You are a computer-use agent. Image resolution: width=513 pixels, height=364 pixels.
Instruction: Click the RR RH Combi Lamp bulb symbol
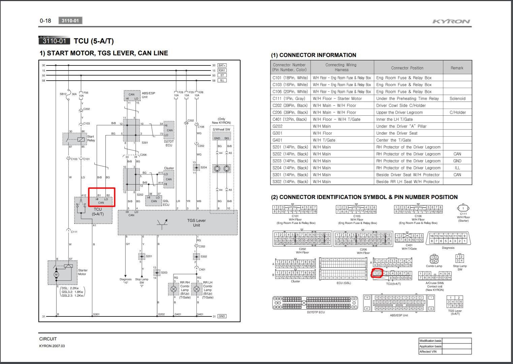click(173, 289)
